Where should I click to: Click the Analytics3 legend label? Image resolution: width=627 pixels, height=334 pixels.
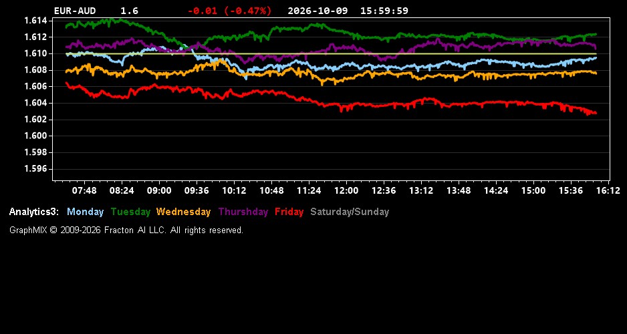[34, 212]
